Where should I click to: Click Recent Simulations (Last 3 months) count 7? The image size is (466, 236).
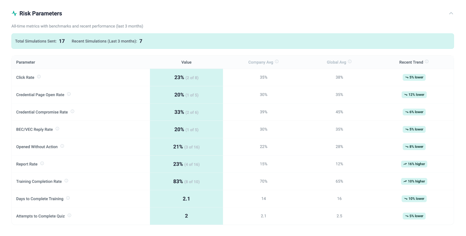pyautogui.click(x=141, y=41)
